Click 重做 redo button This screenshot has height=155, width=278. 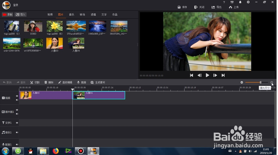21,82
